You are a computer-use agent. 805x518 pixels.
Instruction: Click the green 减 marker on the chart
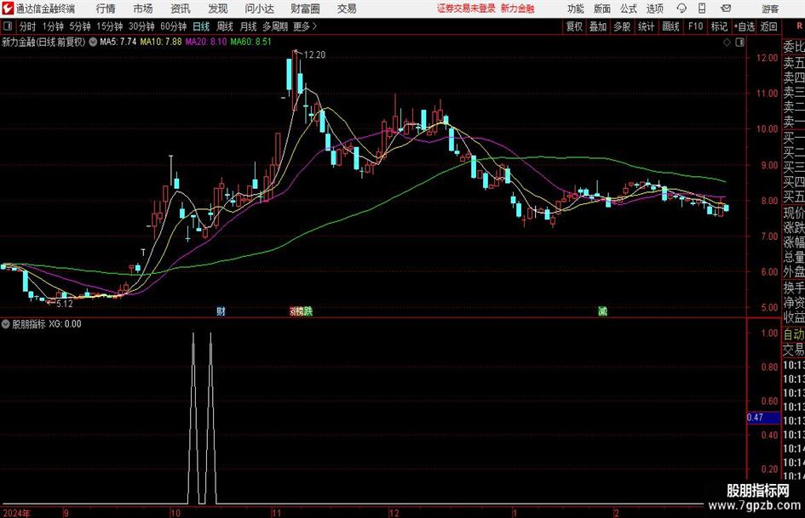603,310
